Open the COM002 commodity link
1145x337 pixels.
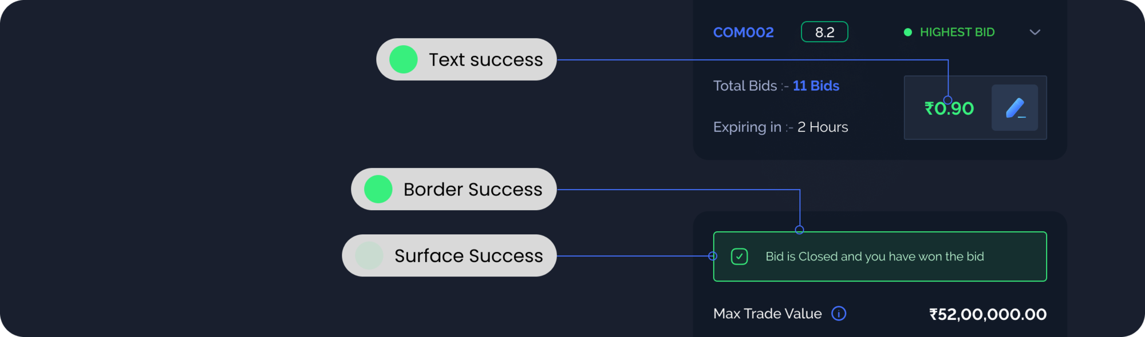pos(743,33)
